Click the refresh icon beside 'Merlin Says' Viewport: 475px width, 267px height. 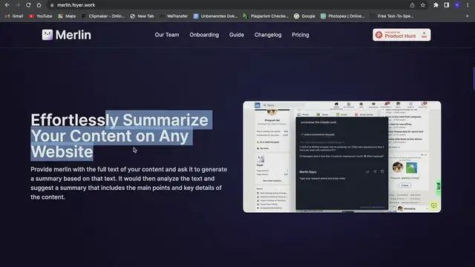click(367, 171)
